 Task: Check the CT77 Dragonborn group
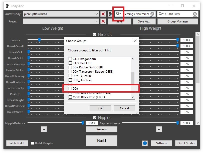tap(70, 59)
